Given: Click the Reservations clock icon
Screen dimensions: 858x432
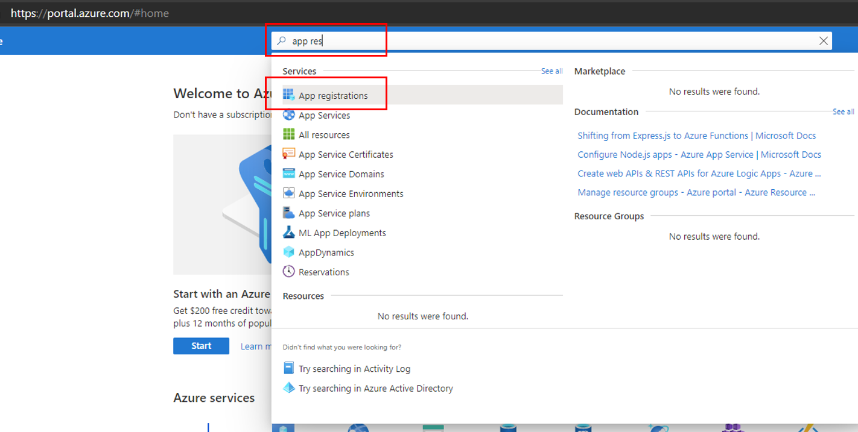Looking at the screenshot, I should tap(288, 271).
